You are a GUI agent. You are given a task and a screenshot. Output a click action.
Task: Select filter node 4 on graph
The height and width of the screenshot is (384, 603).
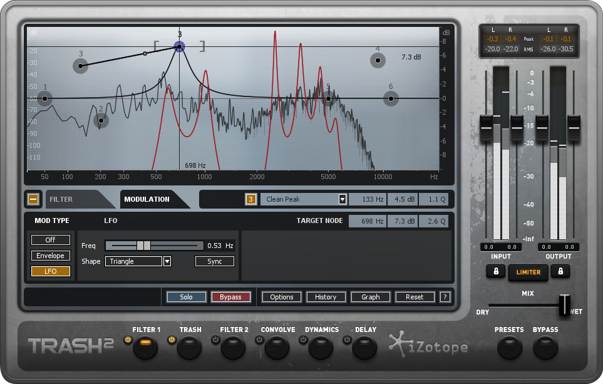[x=378, y=60]
